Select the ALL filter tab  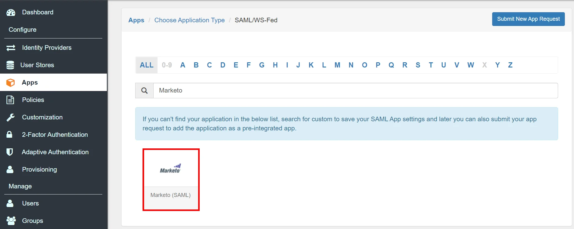click(147, 65)
